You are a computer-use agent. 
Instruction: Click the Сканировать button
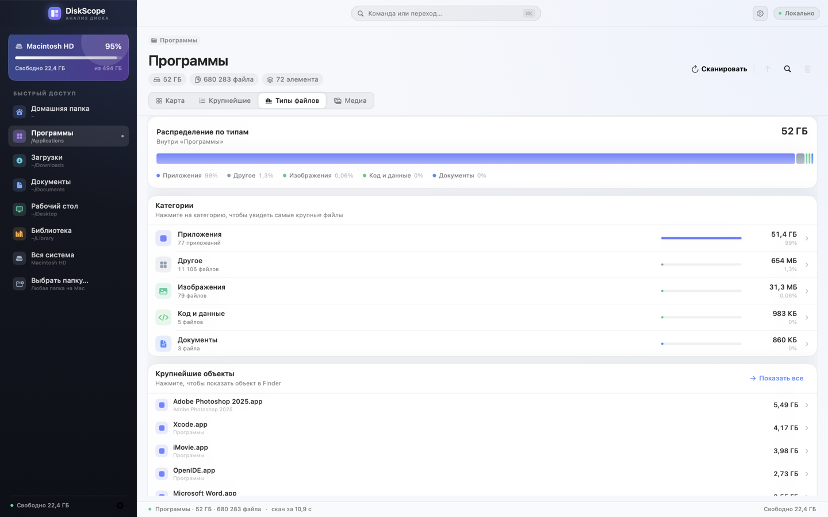pos(719,69)
